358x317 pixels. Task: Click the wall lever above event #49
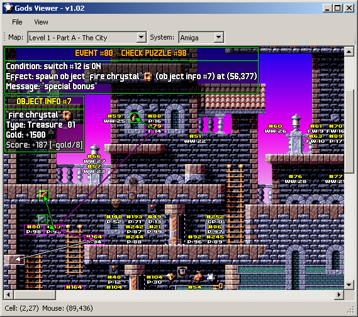coord(152,209)
